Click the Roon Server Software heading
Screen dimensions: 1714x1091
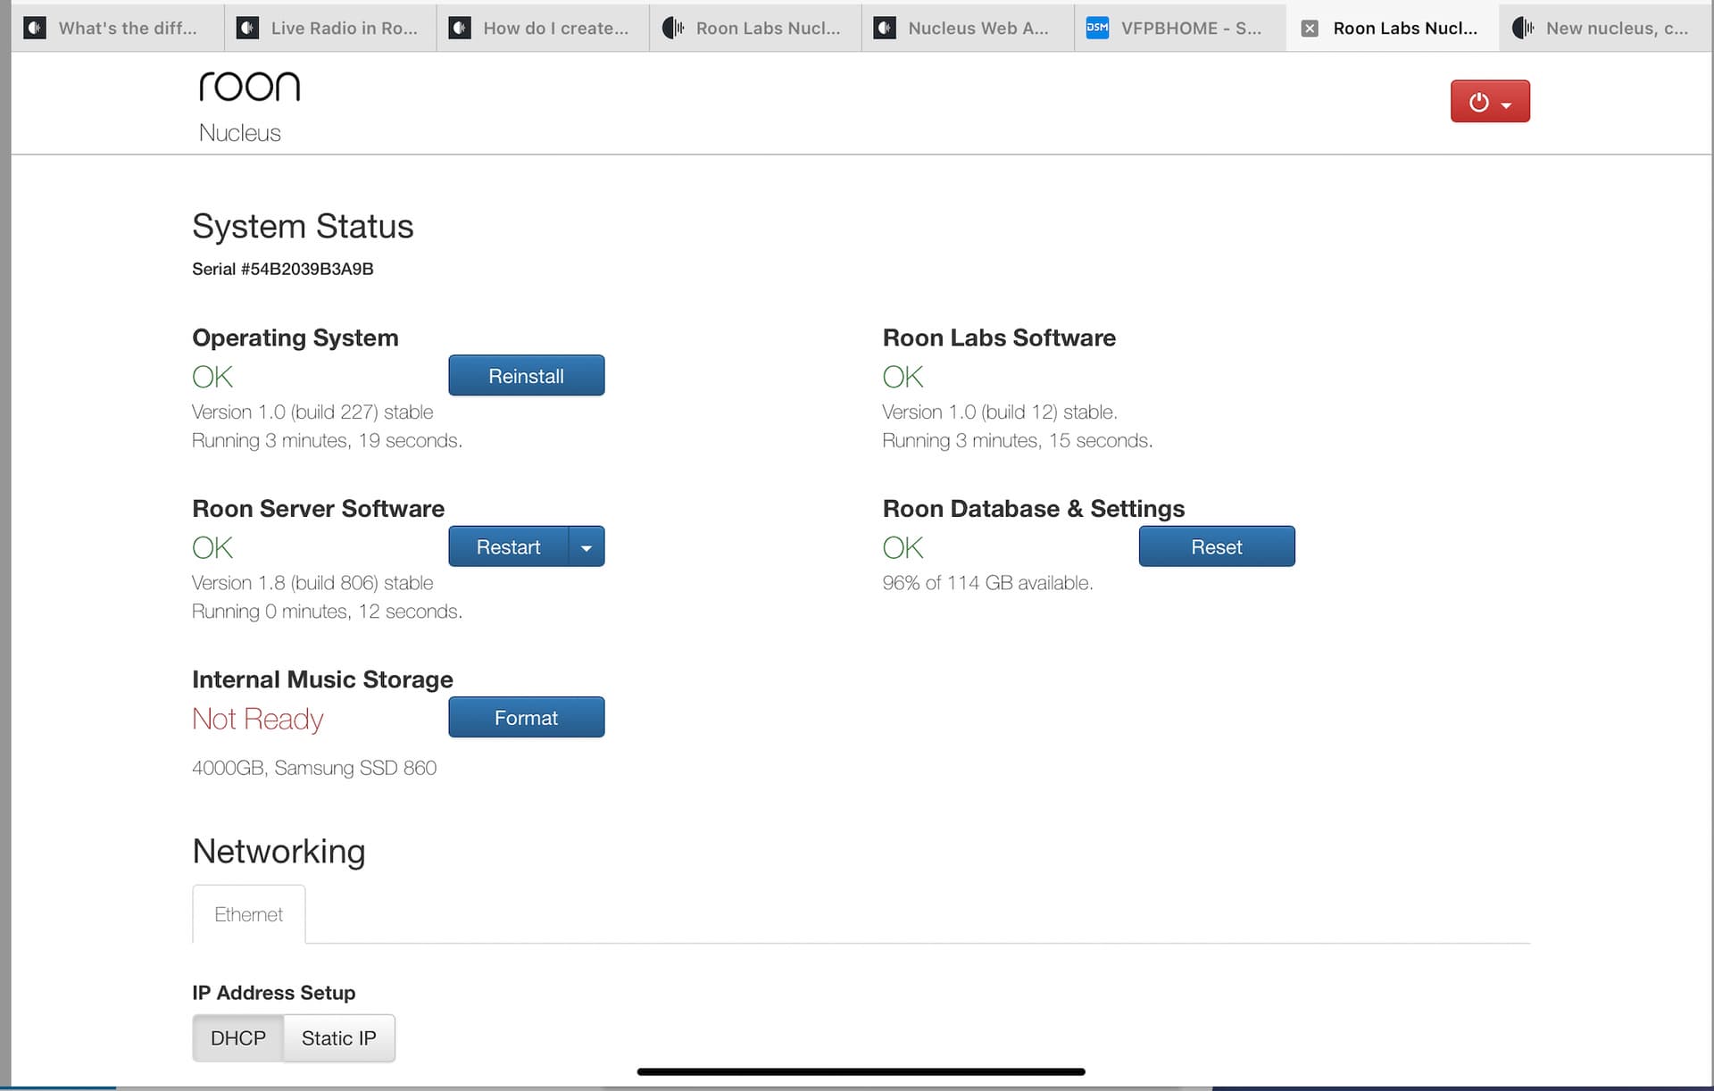(x=318, y=508)
